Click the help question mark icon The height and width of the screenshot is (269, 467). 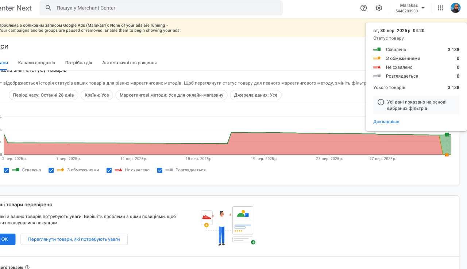tap(363, 8)
